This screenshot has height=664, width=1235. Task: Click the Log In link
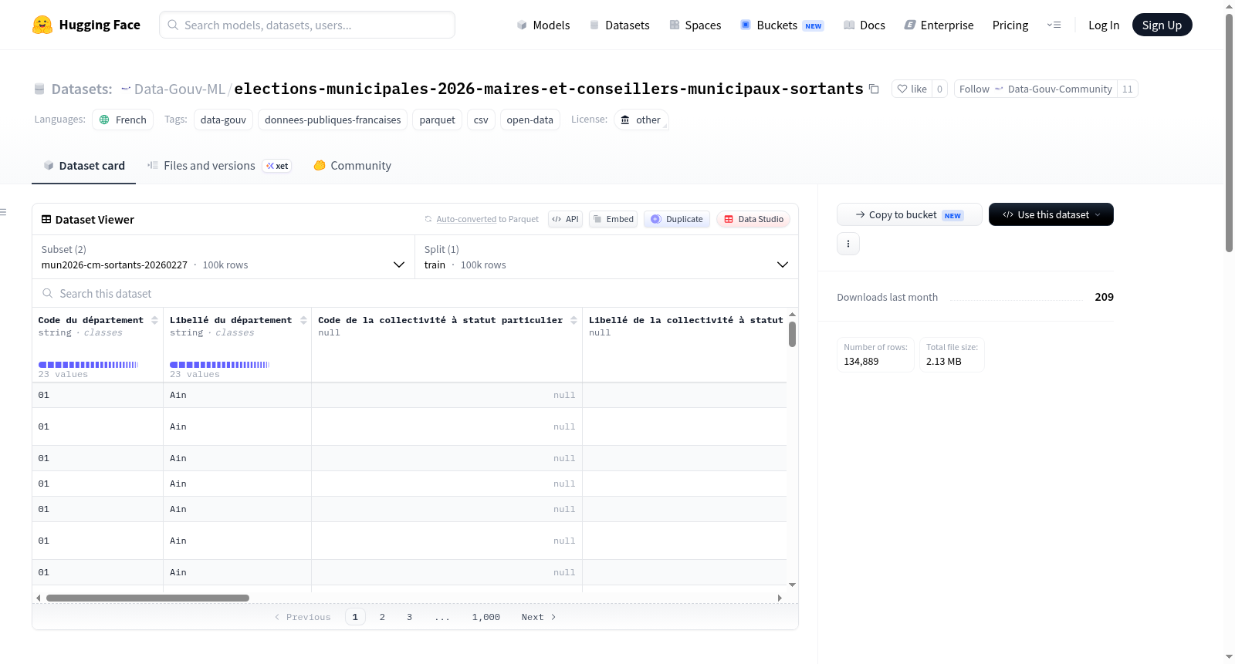pyautogui.click(x=1104, y=25)
